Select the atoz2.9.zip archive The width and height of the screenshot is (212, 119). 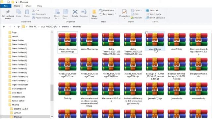[177, 41]
